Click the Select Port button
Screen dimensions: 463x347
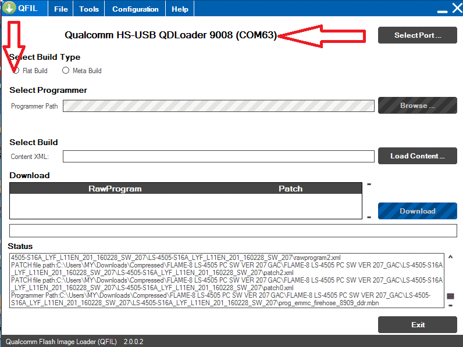point(418,35)
